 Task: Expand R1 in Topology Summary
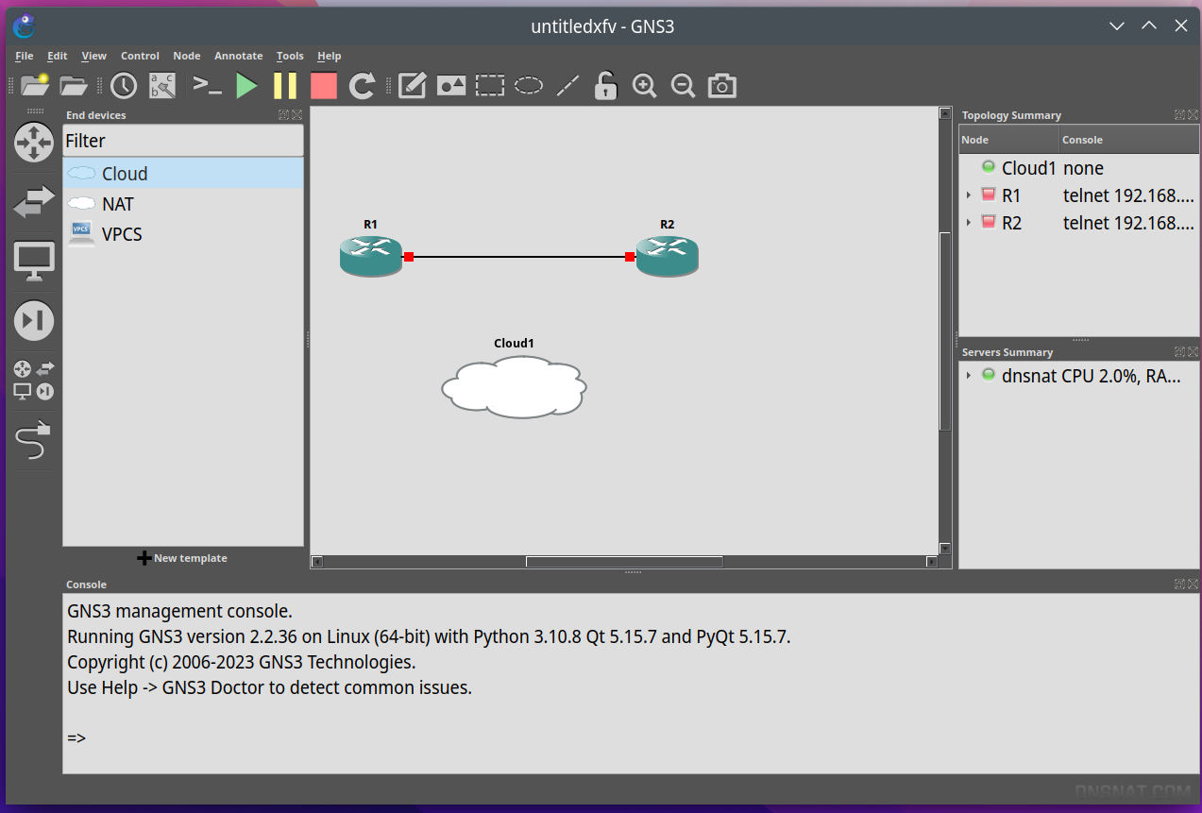click(969, 195)
